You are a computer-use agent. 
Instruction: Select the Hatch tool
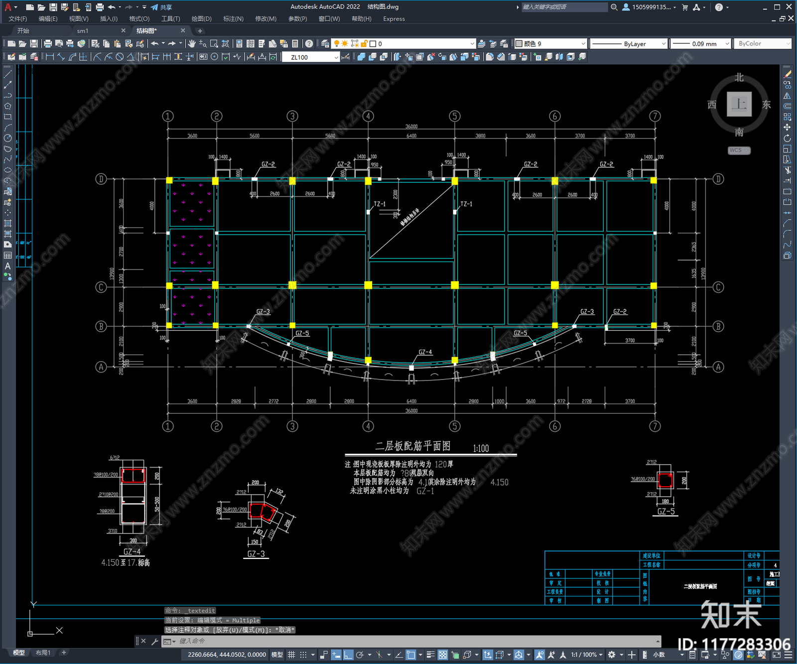coord(7,223)
